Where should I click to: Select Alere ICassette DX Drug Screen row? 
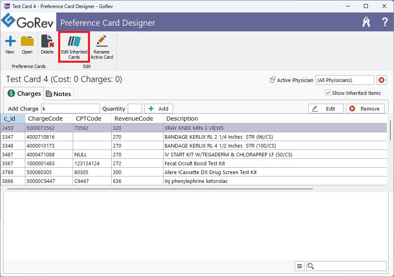point(194,172)
